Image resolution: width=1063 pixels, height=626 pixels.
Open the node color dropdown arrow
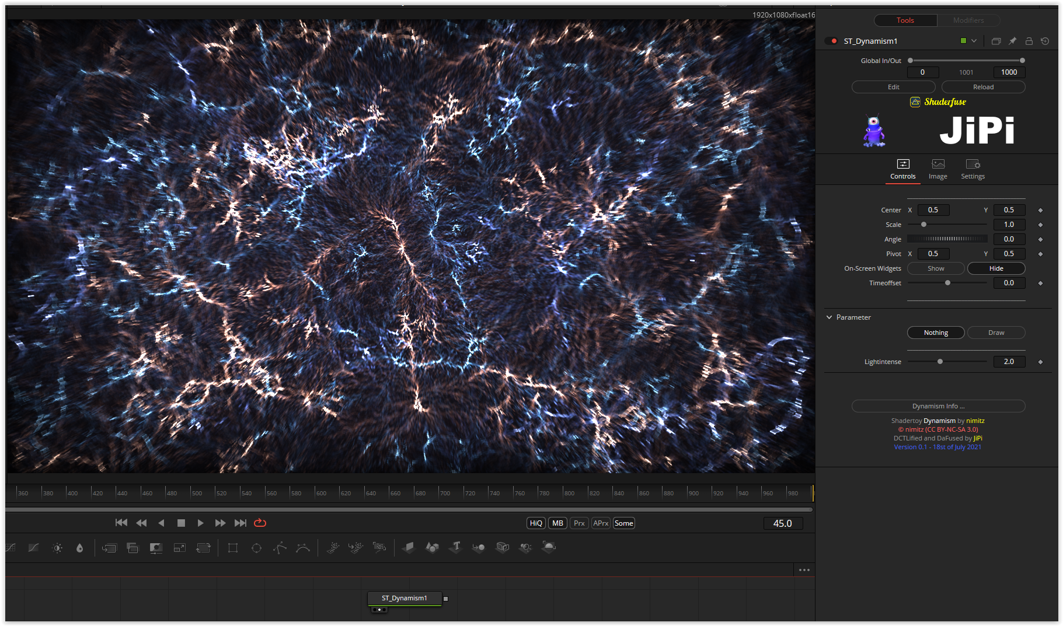coord(974,41)
